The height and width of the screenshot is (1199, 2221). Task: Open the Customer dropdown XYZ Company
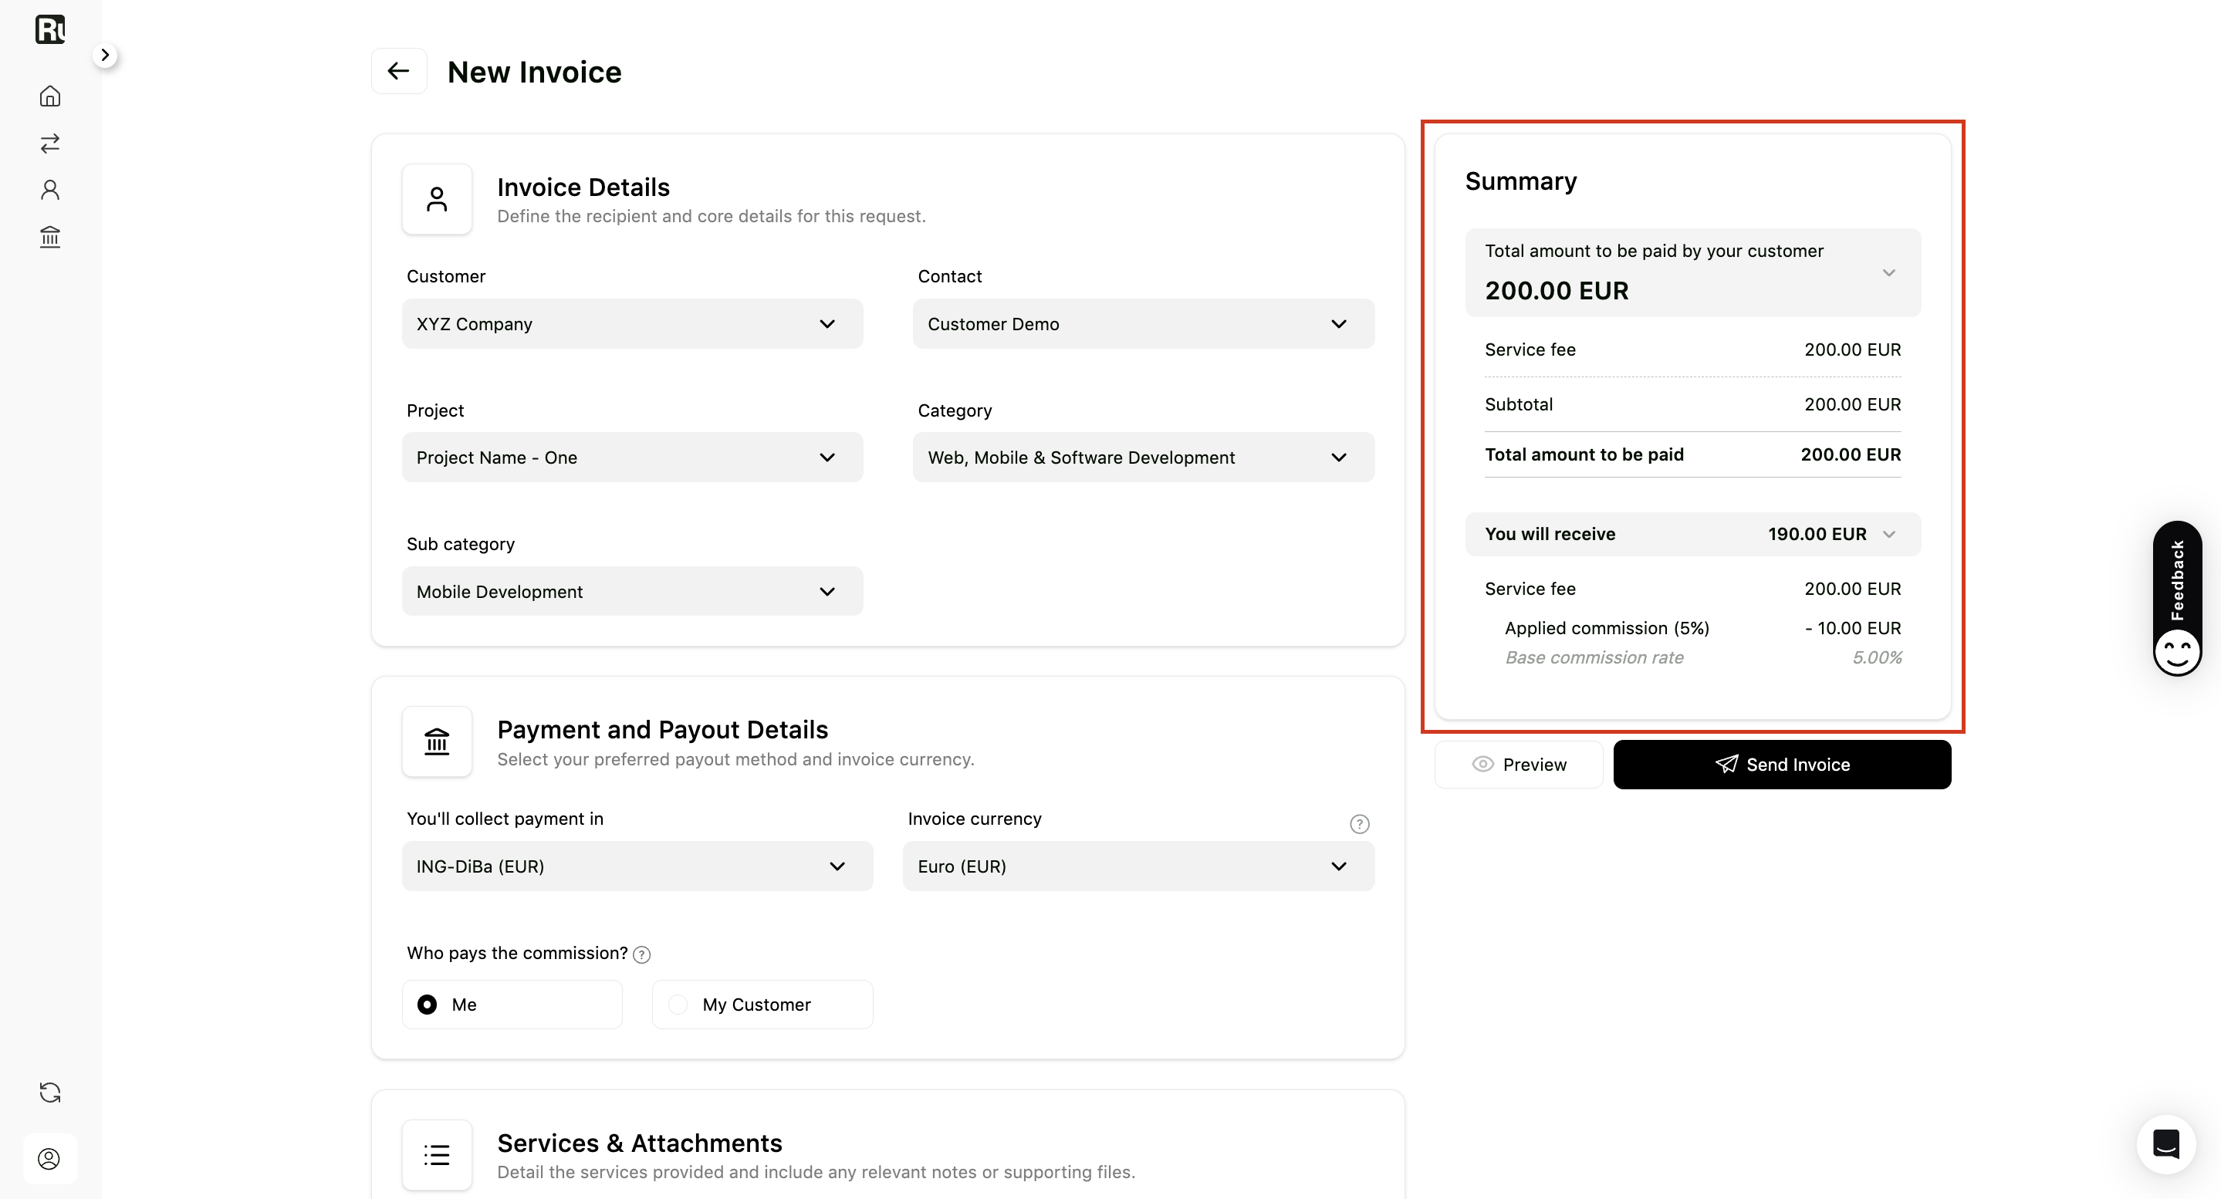coord(632,324)
